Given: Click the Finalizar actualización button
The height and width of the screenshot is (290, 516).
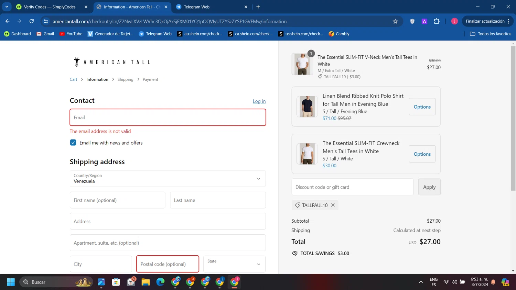Looking at the screenshot, I should pos(488,21).
